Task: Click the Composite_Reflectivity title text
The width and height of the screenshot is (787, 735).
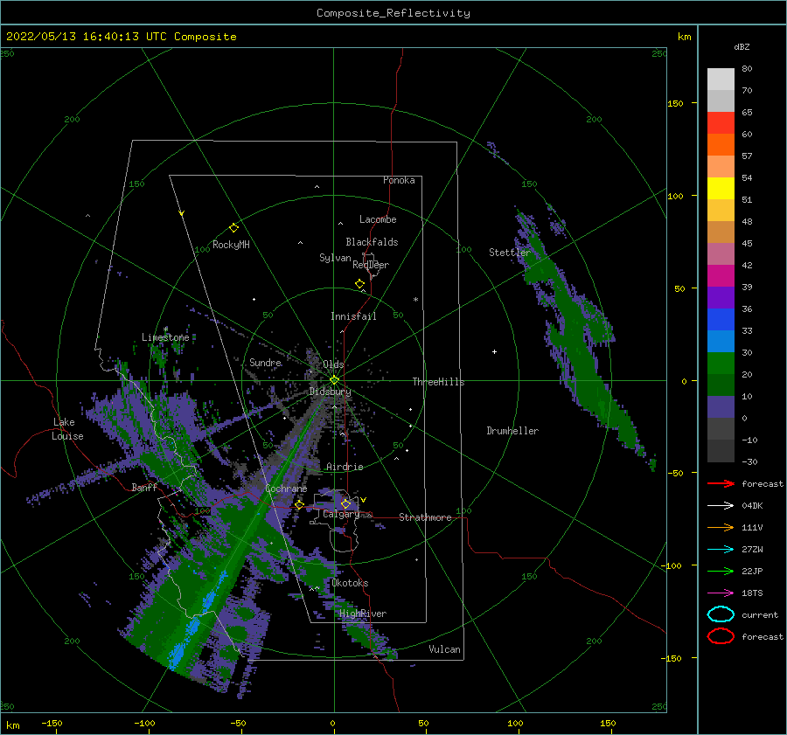Action: pyautogui.click(x=393, y=13)
